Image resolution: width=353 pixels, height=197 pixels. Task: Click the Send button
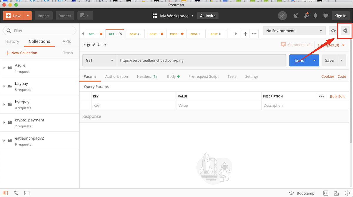pyautogui.click(x=300, y=60)
